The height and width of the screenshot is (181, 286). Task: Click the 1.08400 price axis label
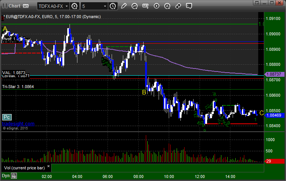(273, 126)
